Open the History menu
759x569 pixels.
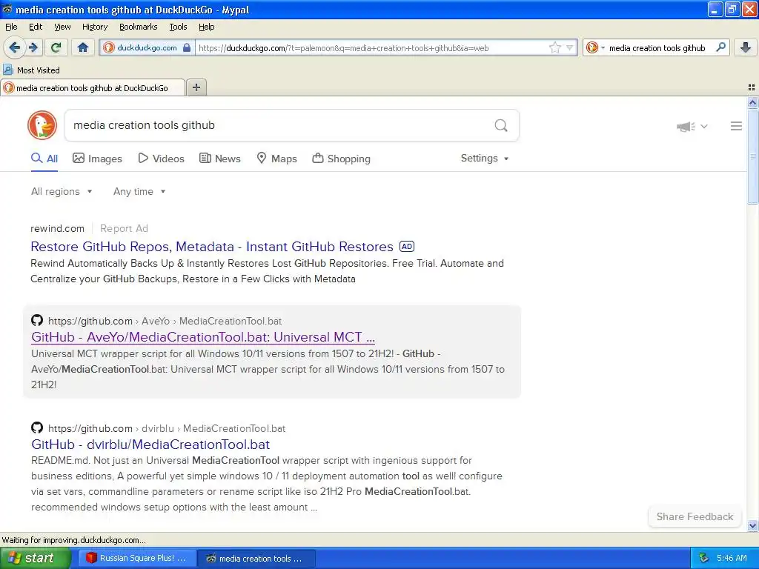tap(94, 27)
